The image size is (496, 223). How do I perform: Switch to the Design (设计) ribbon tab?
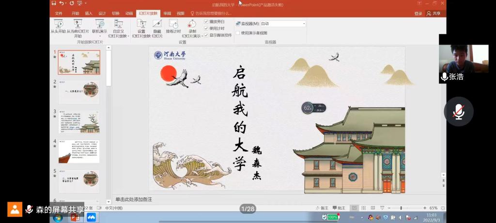[102, 13]
